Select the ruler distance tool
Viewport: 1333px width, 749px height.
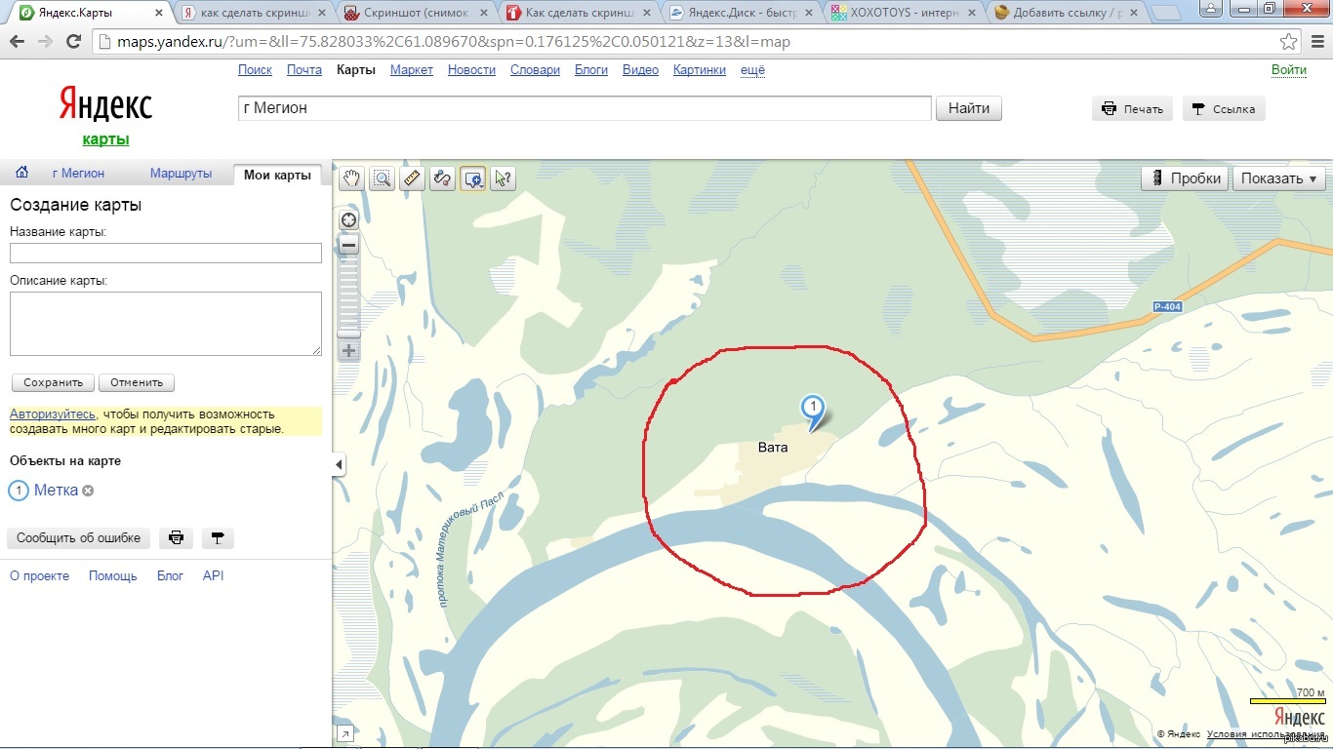412,178
